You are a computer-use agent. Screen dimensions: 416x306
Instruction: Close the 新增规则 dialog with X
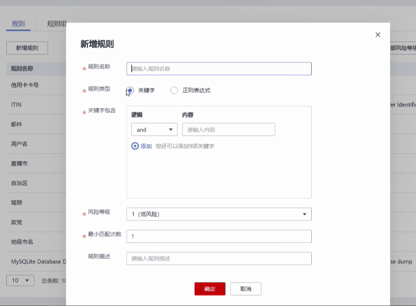(378, 35)
